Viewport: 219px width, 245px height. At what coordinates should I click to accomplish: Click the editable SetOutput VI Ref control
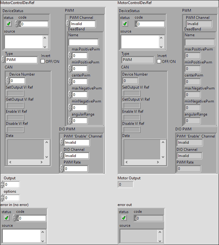[15, 93]
